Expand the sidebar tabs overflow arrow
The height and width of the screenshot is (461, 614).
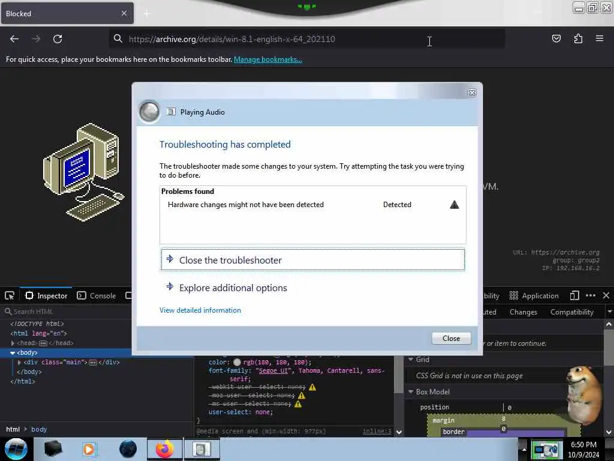pyautogui.click(x=609, y=312)
